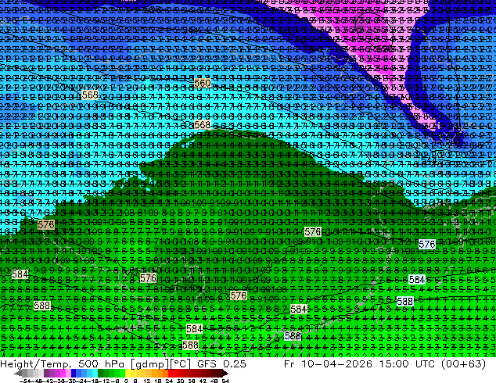This screenshot has height=383, width=496.
Task: Click the left gray arrow of the color scale
Action: [17, 374]
